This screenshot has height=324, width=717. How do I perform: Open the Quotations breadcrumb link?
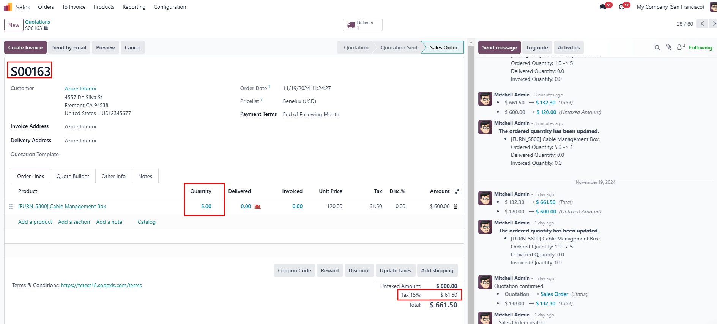[x=38, y=22]
